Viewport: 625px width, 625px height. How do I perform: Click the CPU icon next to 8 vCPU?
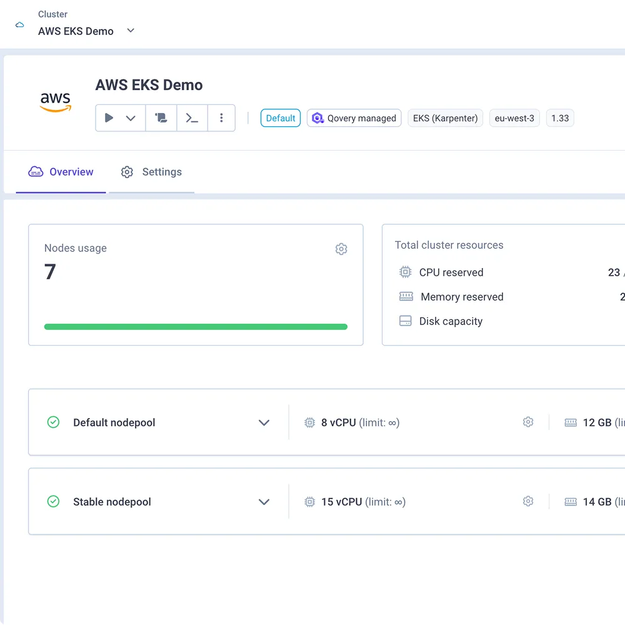click(x=310, y=422)
